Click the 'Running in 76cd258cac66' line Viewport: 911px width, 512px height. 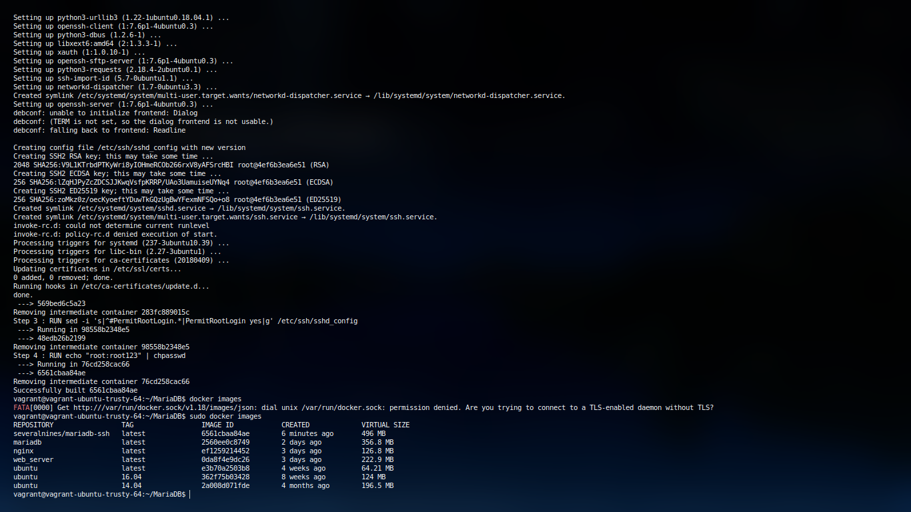(x=73, y=365)
